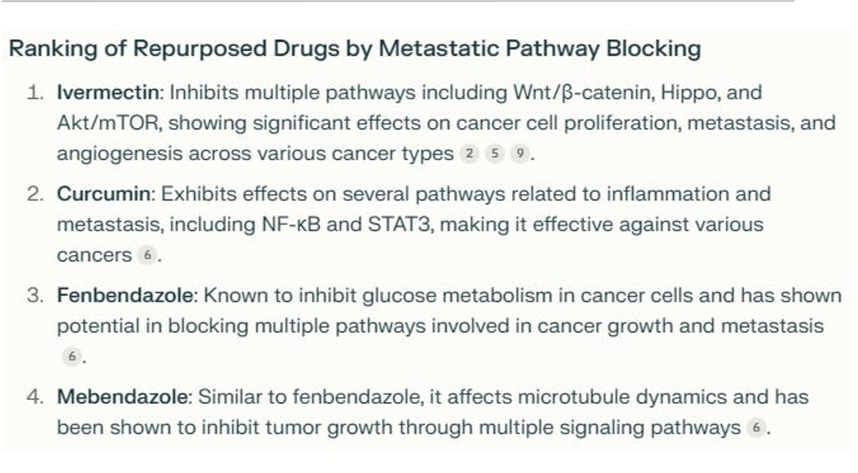This screenshot has width=858, height=473.
Task: Click the 'Ranking of Repurposed Drugs' heading
Action: (354, 48)
